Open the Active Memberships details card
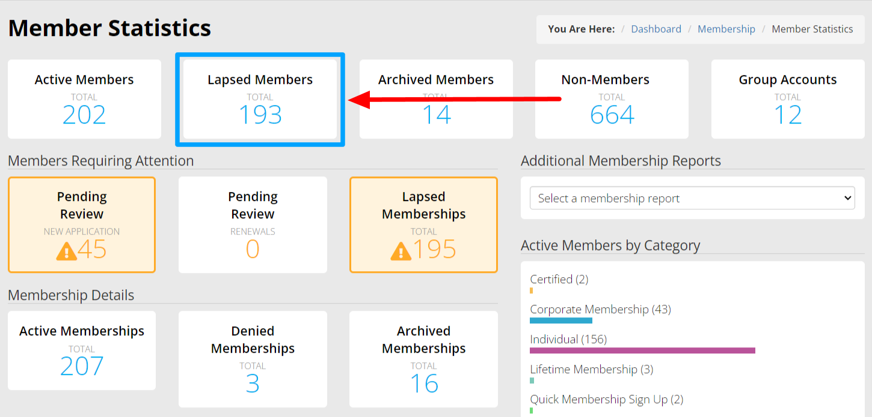 82,350
